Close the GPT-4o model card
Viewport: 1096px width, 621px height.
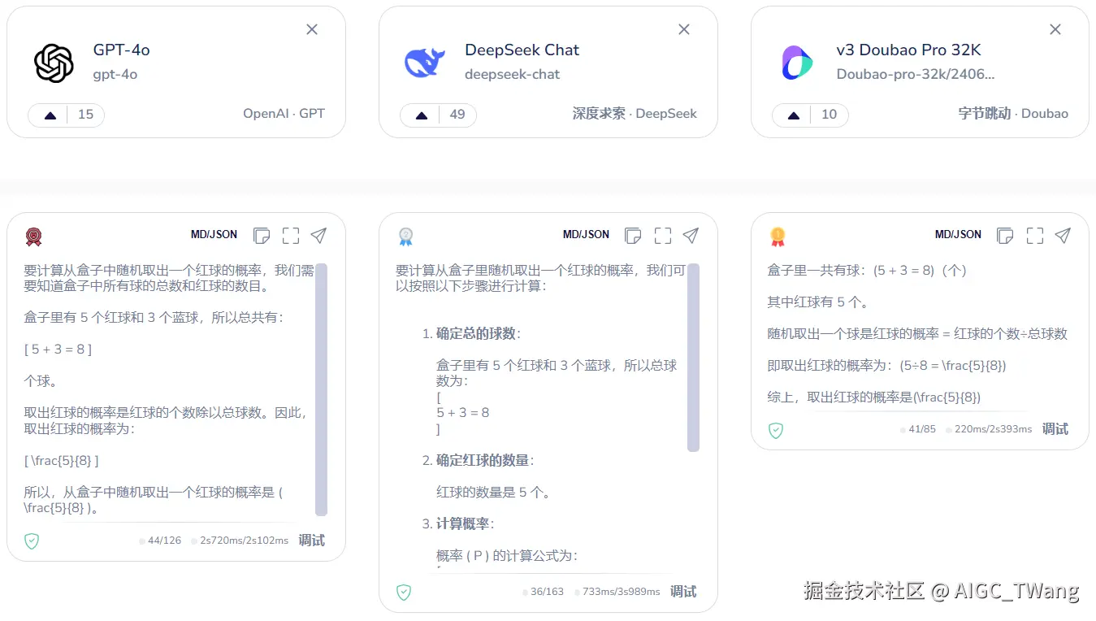(x=312, y=29)
